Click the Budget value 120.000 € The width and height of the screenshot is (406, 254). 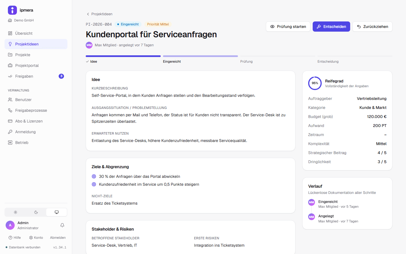(377, 117)
